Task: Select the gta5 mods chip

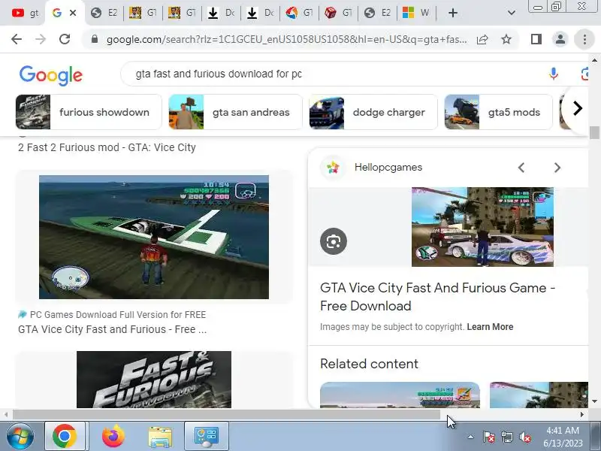Action: [498, 112]
